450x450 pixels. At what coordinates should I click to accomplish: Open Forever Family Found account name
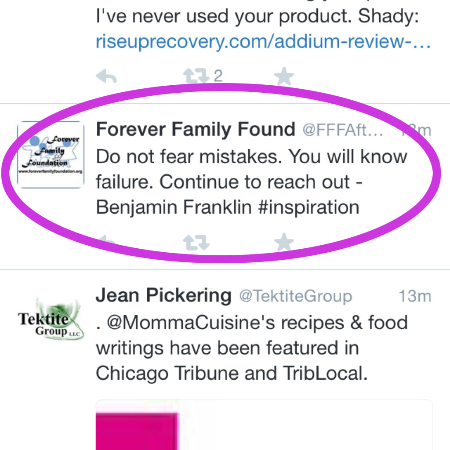point(196,130)
